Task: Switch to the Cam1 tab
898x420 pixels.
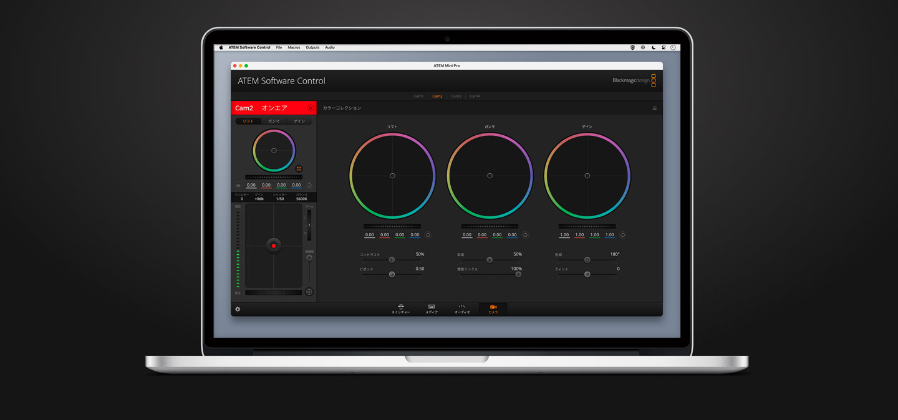Action: (418, 96)
